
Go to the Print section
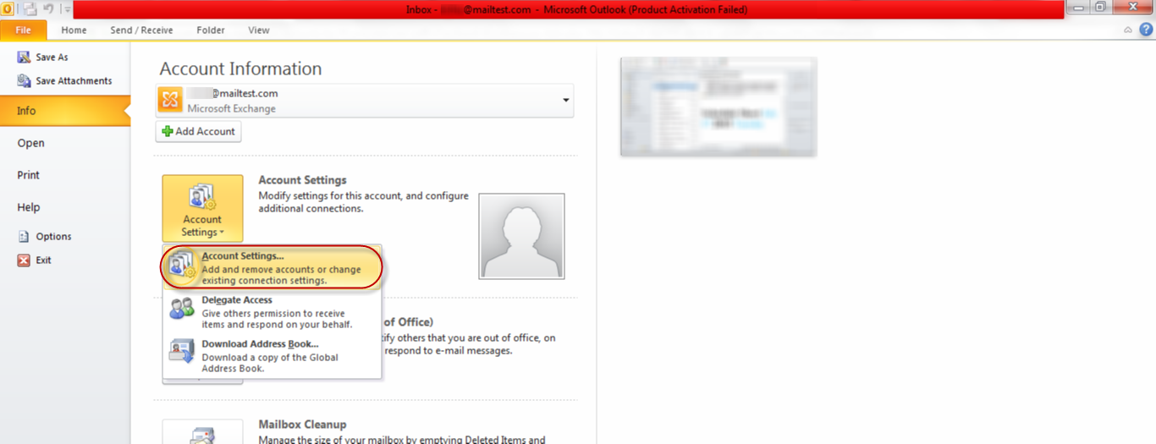tap(28, 175)
